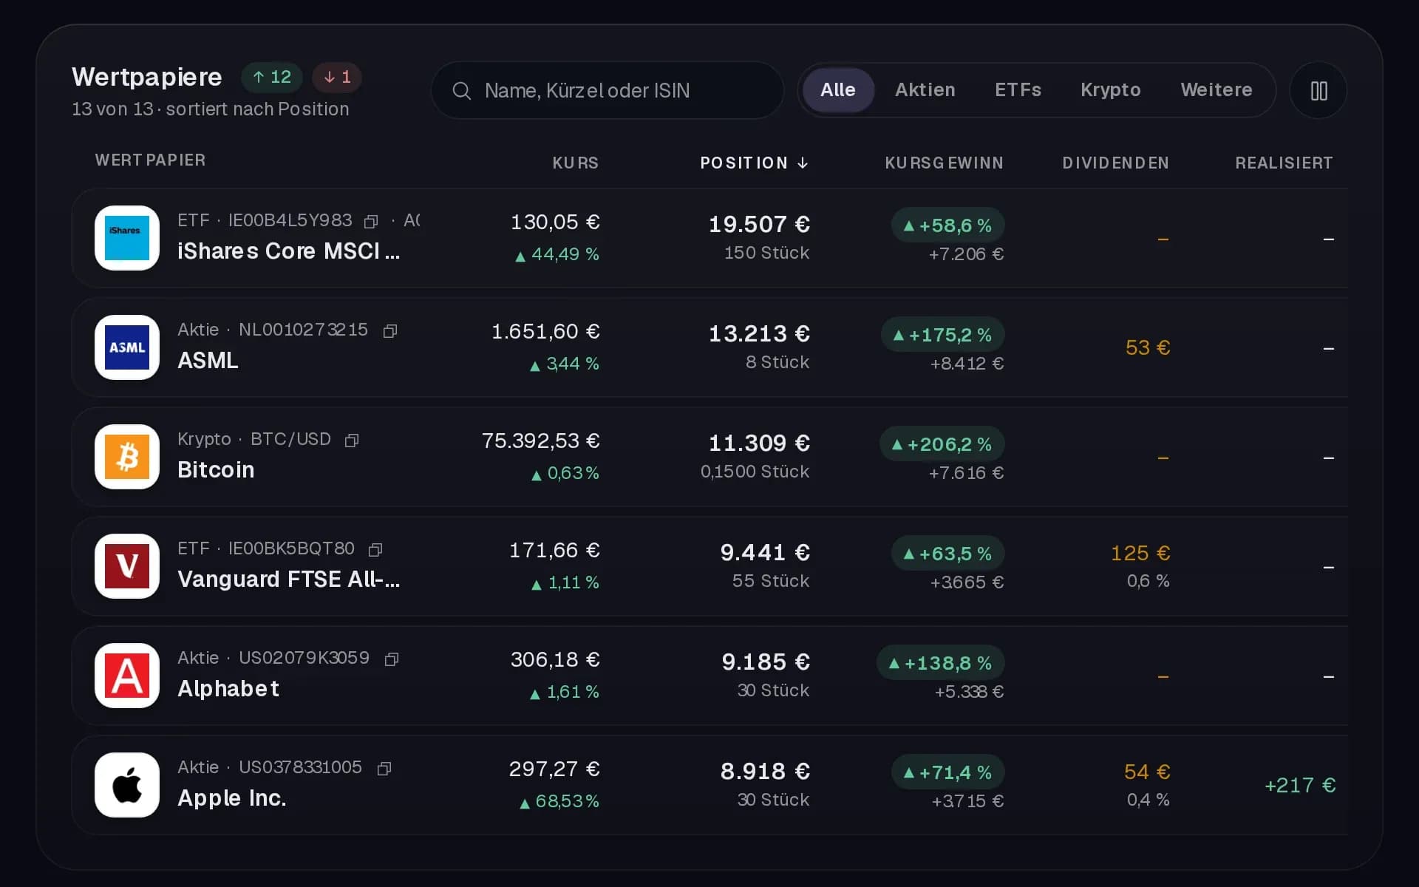The height and width of the screenshot is (887, 1419).
Task: Copy Vanguard ISIN IE00BK5BQT80
Action: [375, 549]
